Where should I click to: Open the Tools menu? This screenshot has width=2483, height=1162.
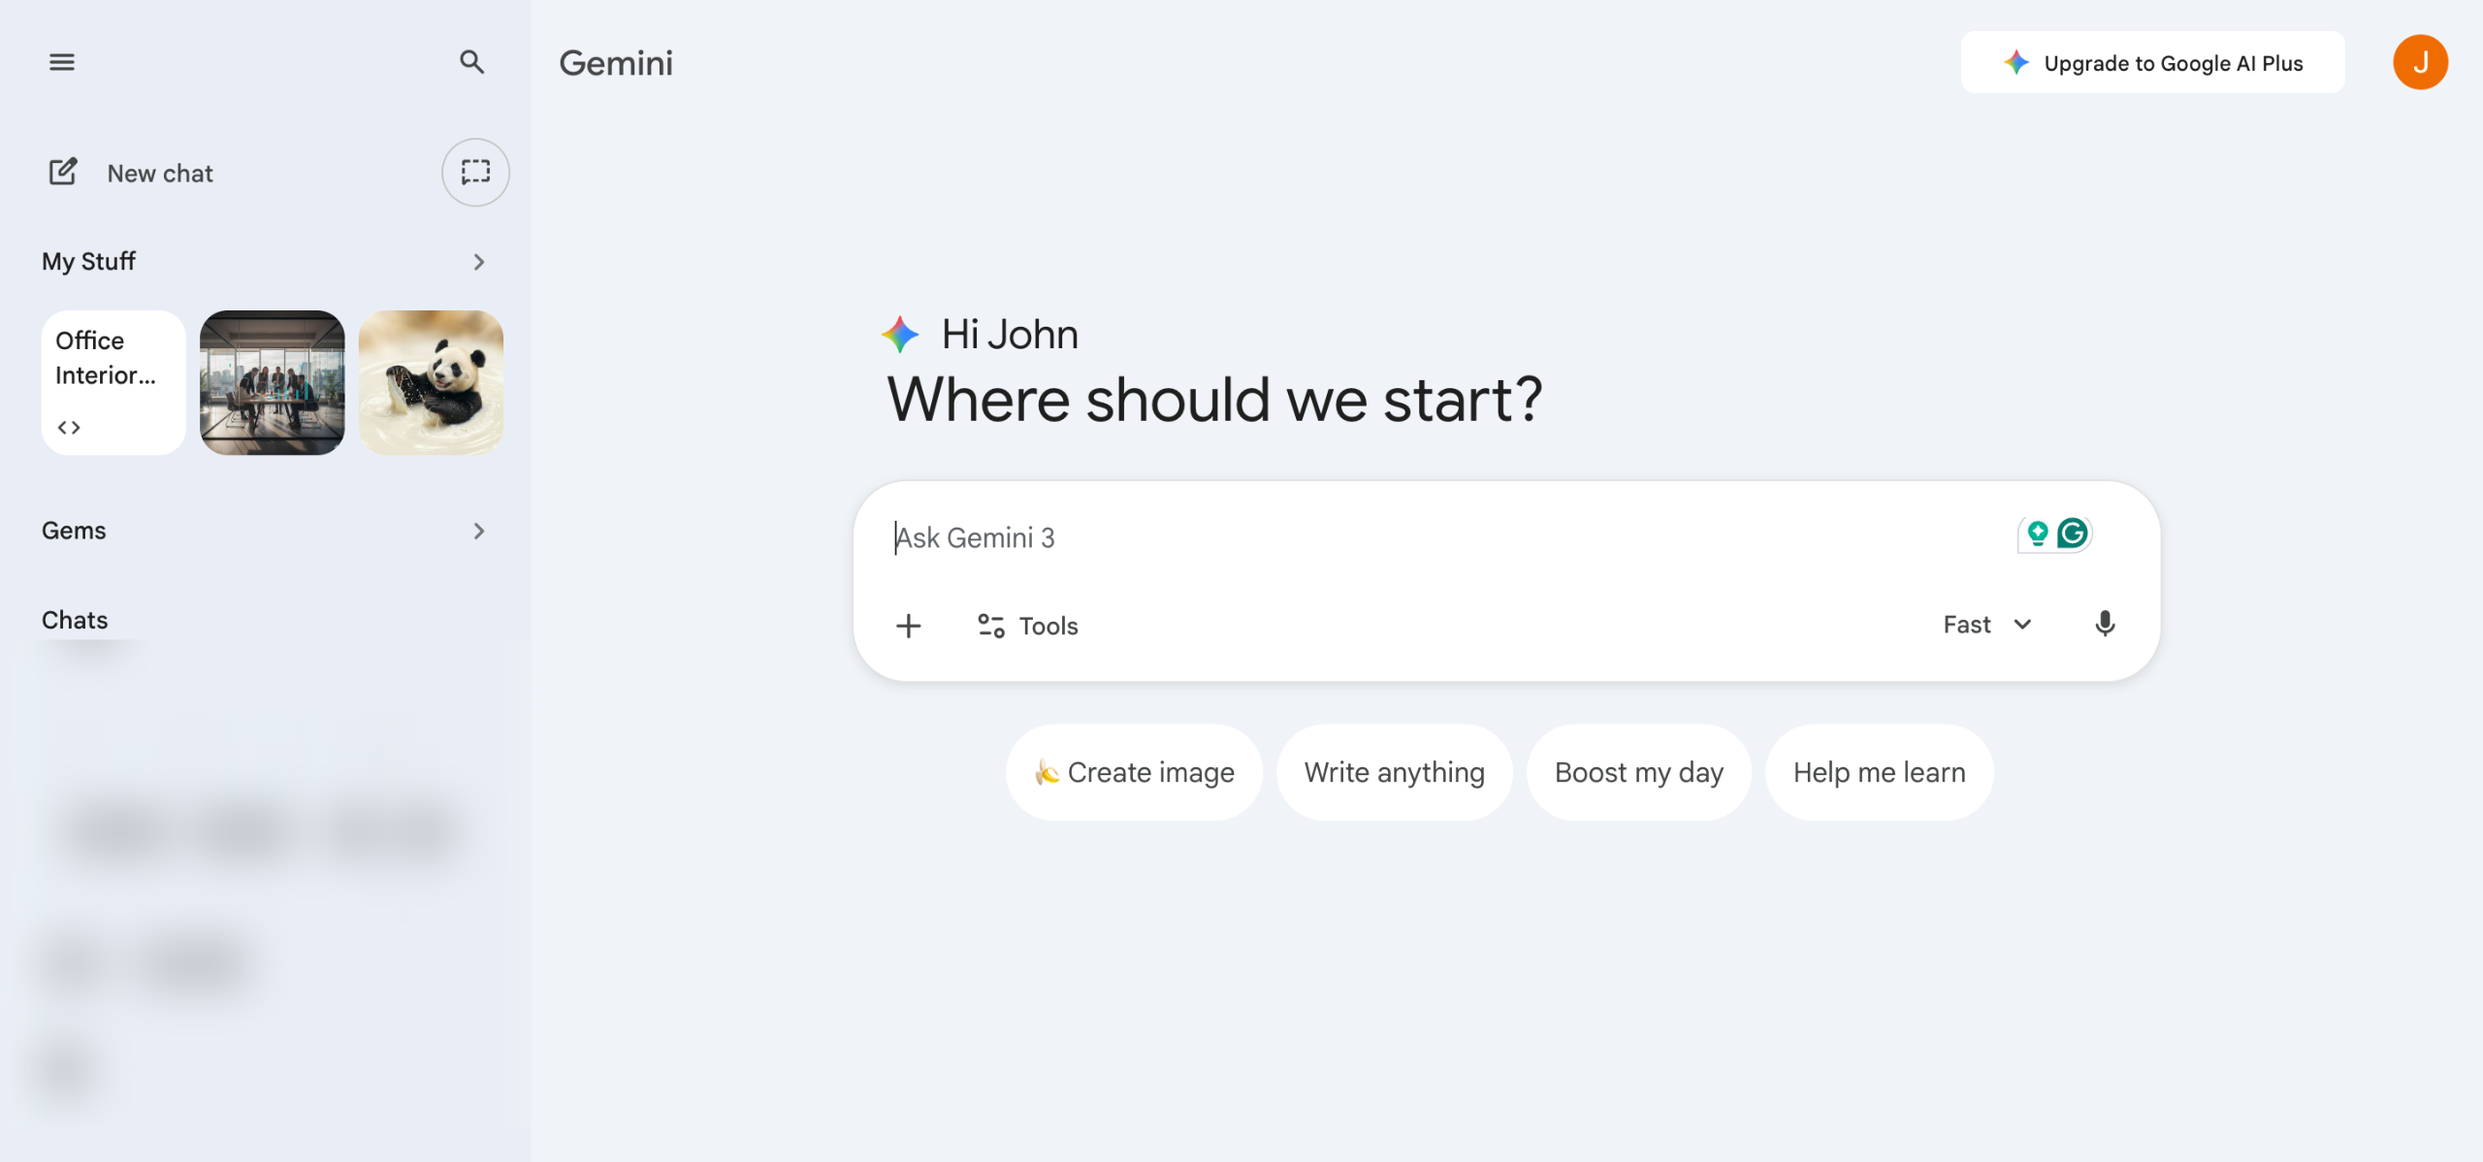click(x=1028, y=626)
